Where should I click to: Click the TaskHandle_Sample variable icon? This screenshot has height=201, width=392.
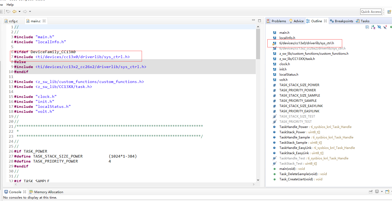[x=274, y=137]
